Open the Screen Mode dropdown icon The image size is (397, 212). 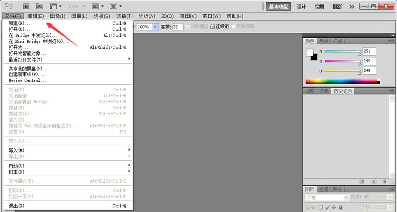point(116,6)
